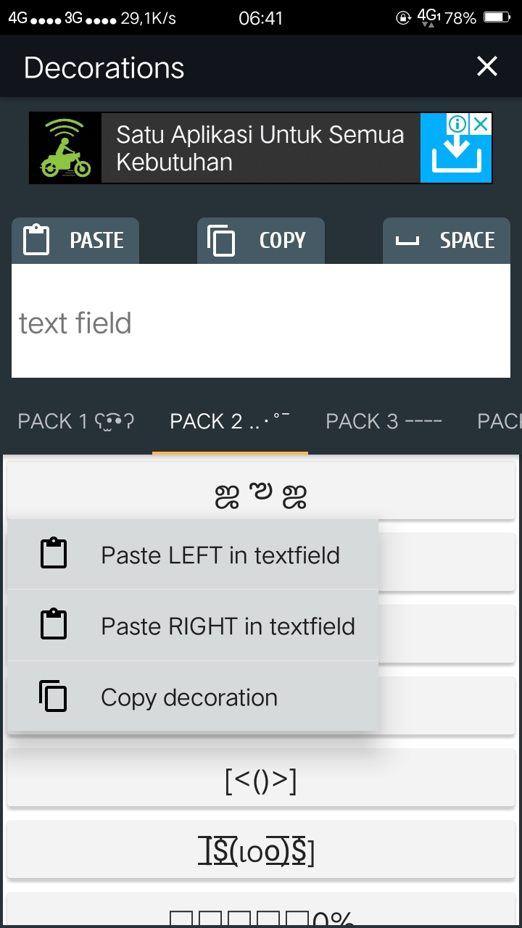This screenshot has width=522, height=928.
Task: Click the copy icon on COPY button
Action: [x=222, y=240]
